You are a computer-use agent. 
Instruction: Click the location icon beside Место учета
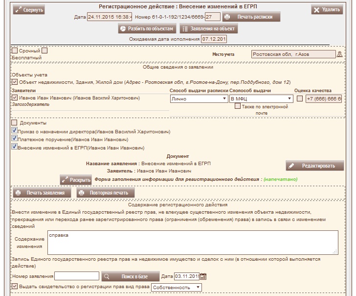pyautogui.click(x=340, y=54)
